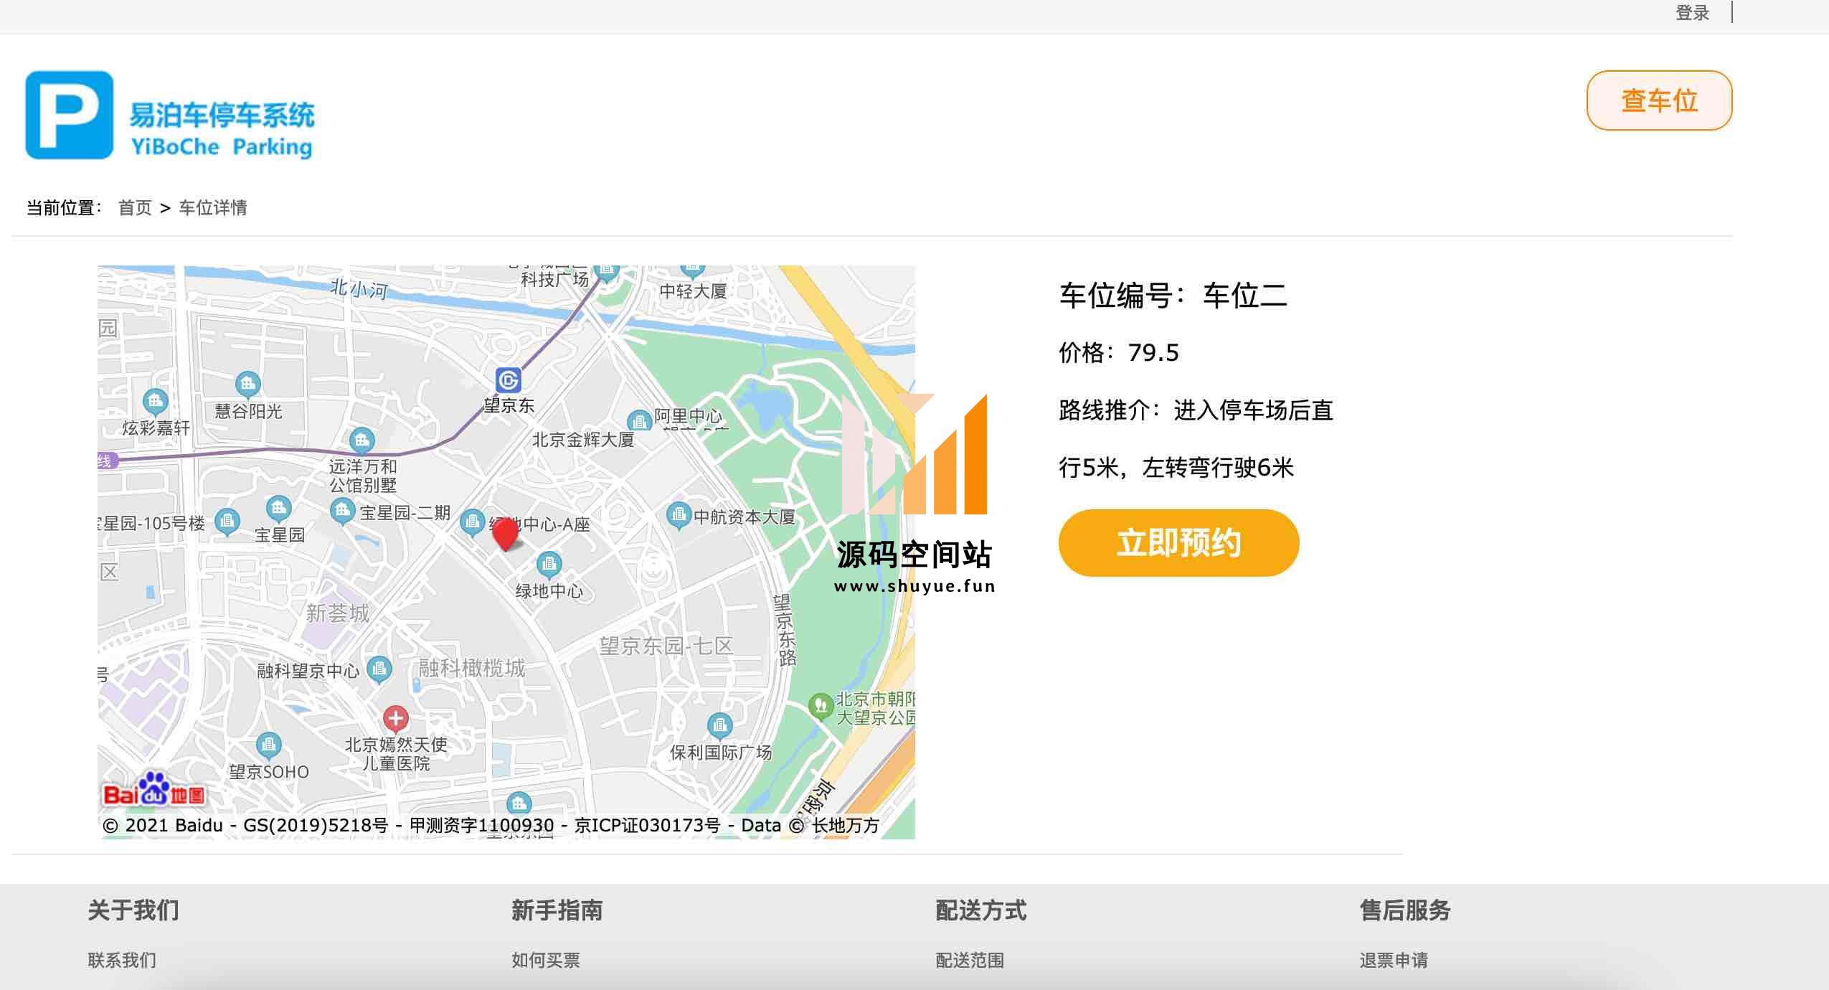
Task: Click the YiBoChe Parking logo
Action: coord(170,115)
